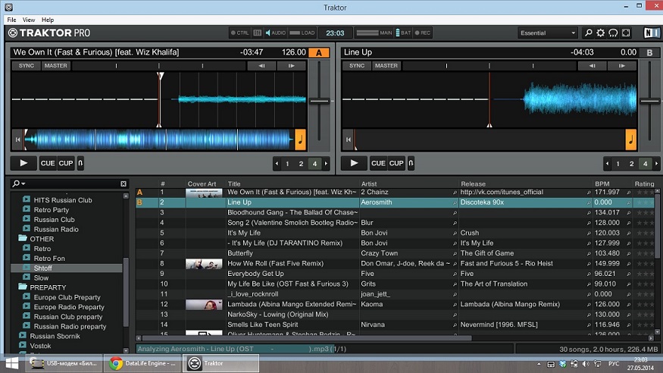This screenshot has height=373, width=663.
Task: Select loop size 4 on deck B
Action: coord(646,164)
